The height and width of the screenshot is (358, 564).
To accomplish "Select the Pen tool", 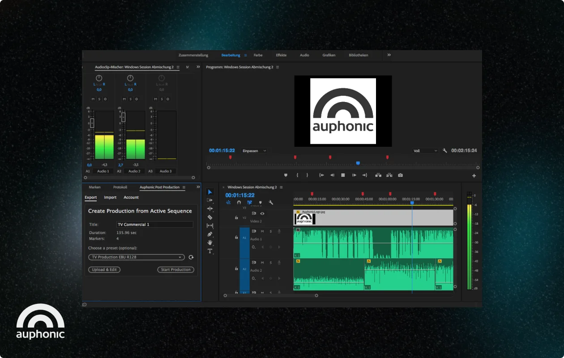I will click(x=210, y=234).
